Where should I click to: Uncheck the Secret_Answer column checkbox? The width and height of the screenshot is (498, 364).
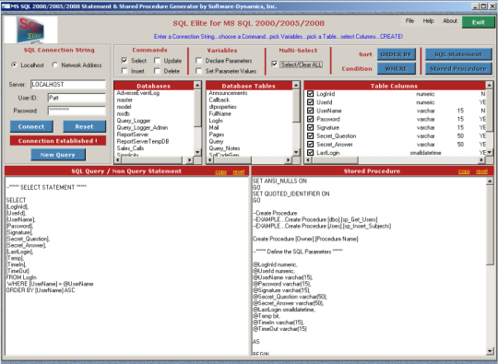click(310, 144)
